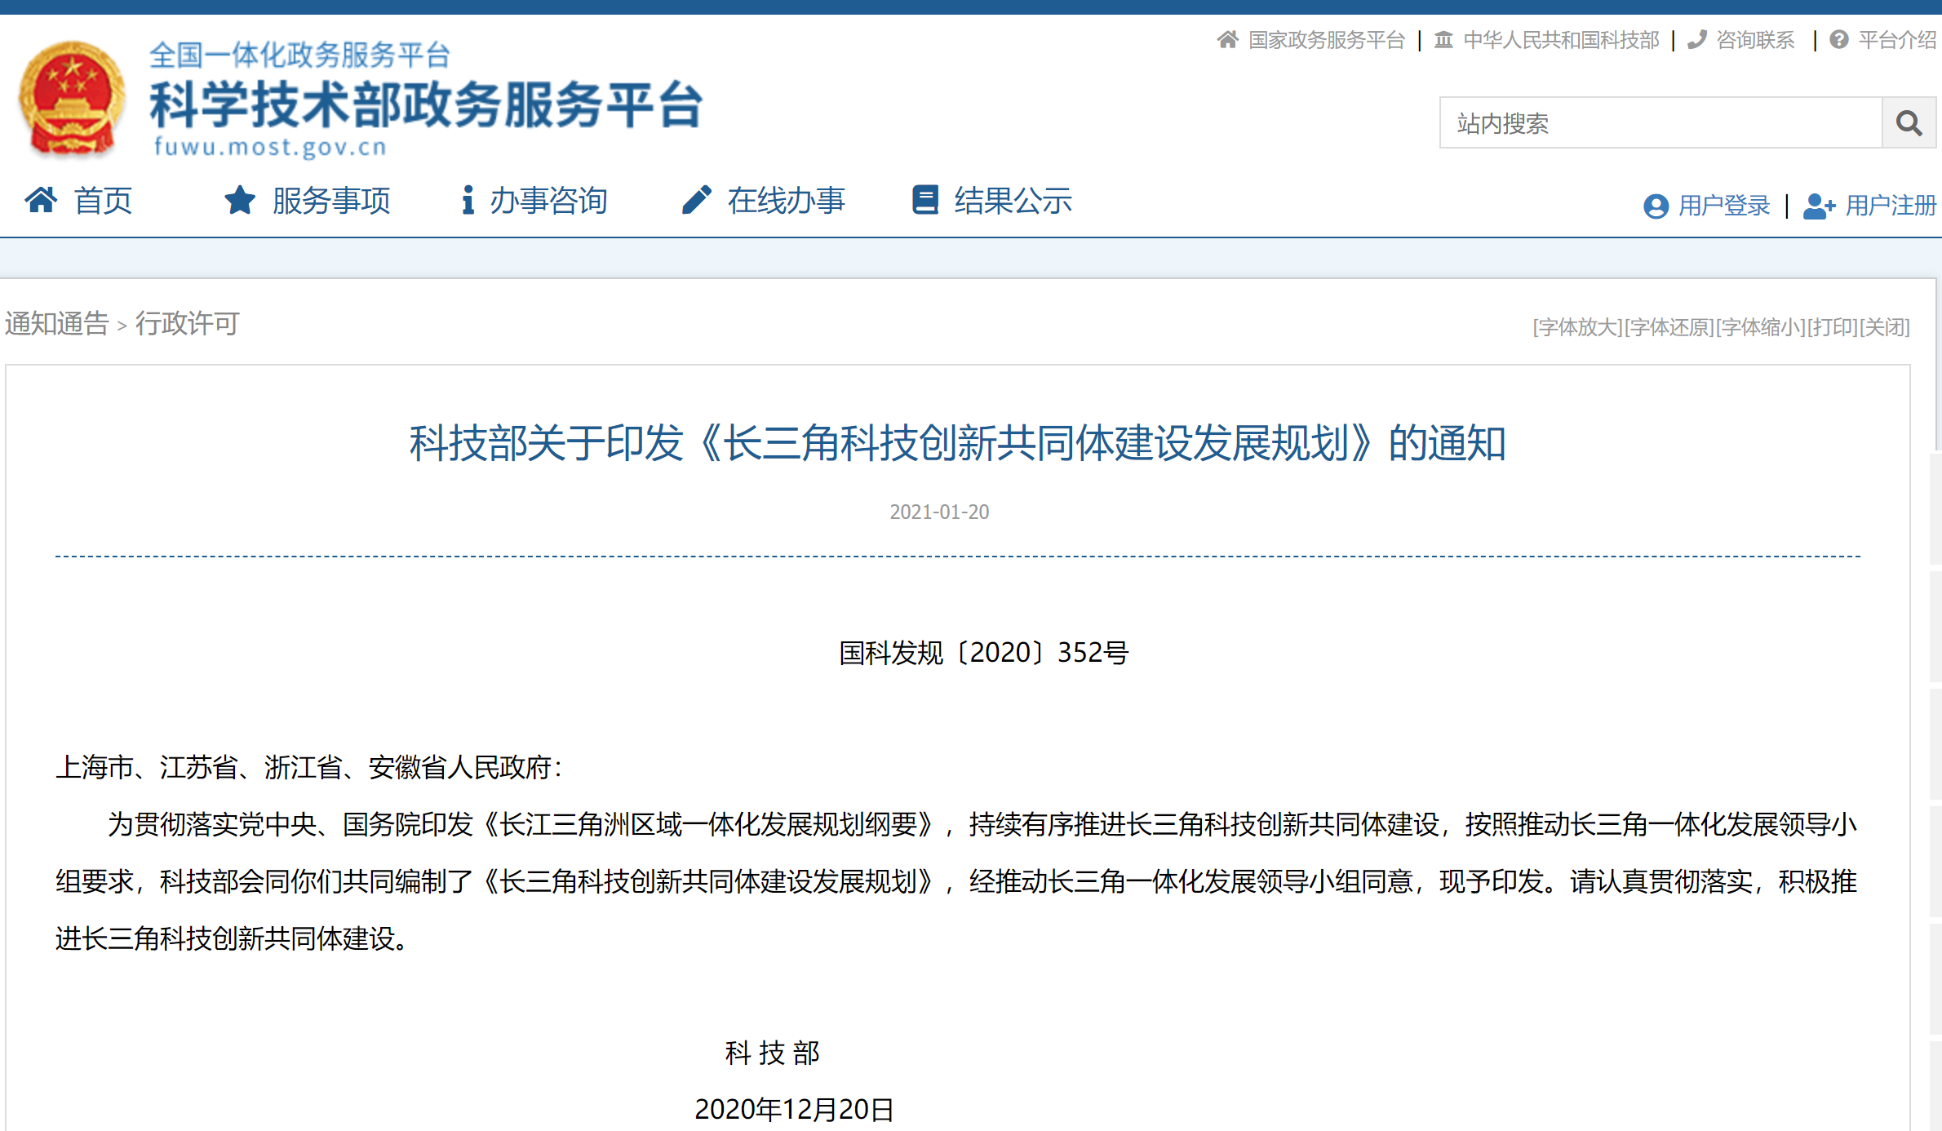
Task: Open 中华人民共和国科技部 link
Action: pyautogui.click(x=1561, y=39)
